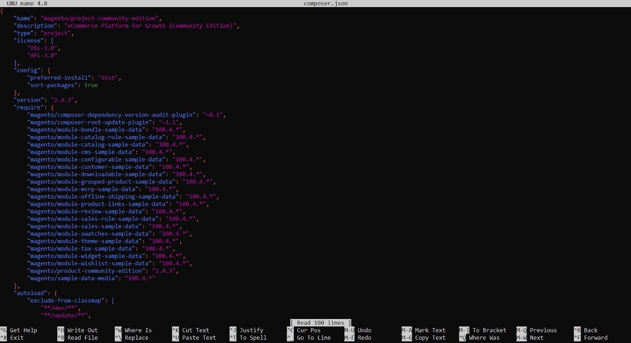Click the Redo shortcut label
631x343 pixels.
pos(364,338)
